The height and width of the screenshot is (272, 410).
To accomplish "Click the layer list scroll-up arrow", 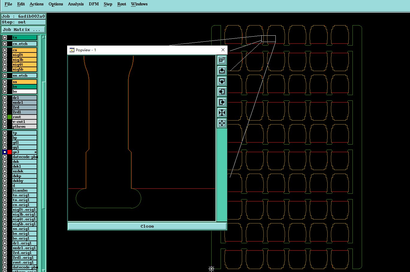I will point(43,37).
